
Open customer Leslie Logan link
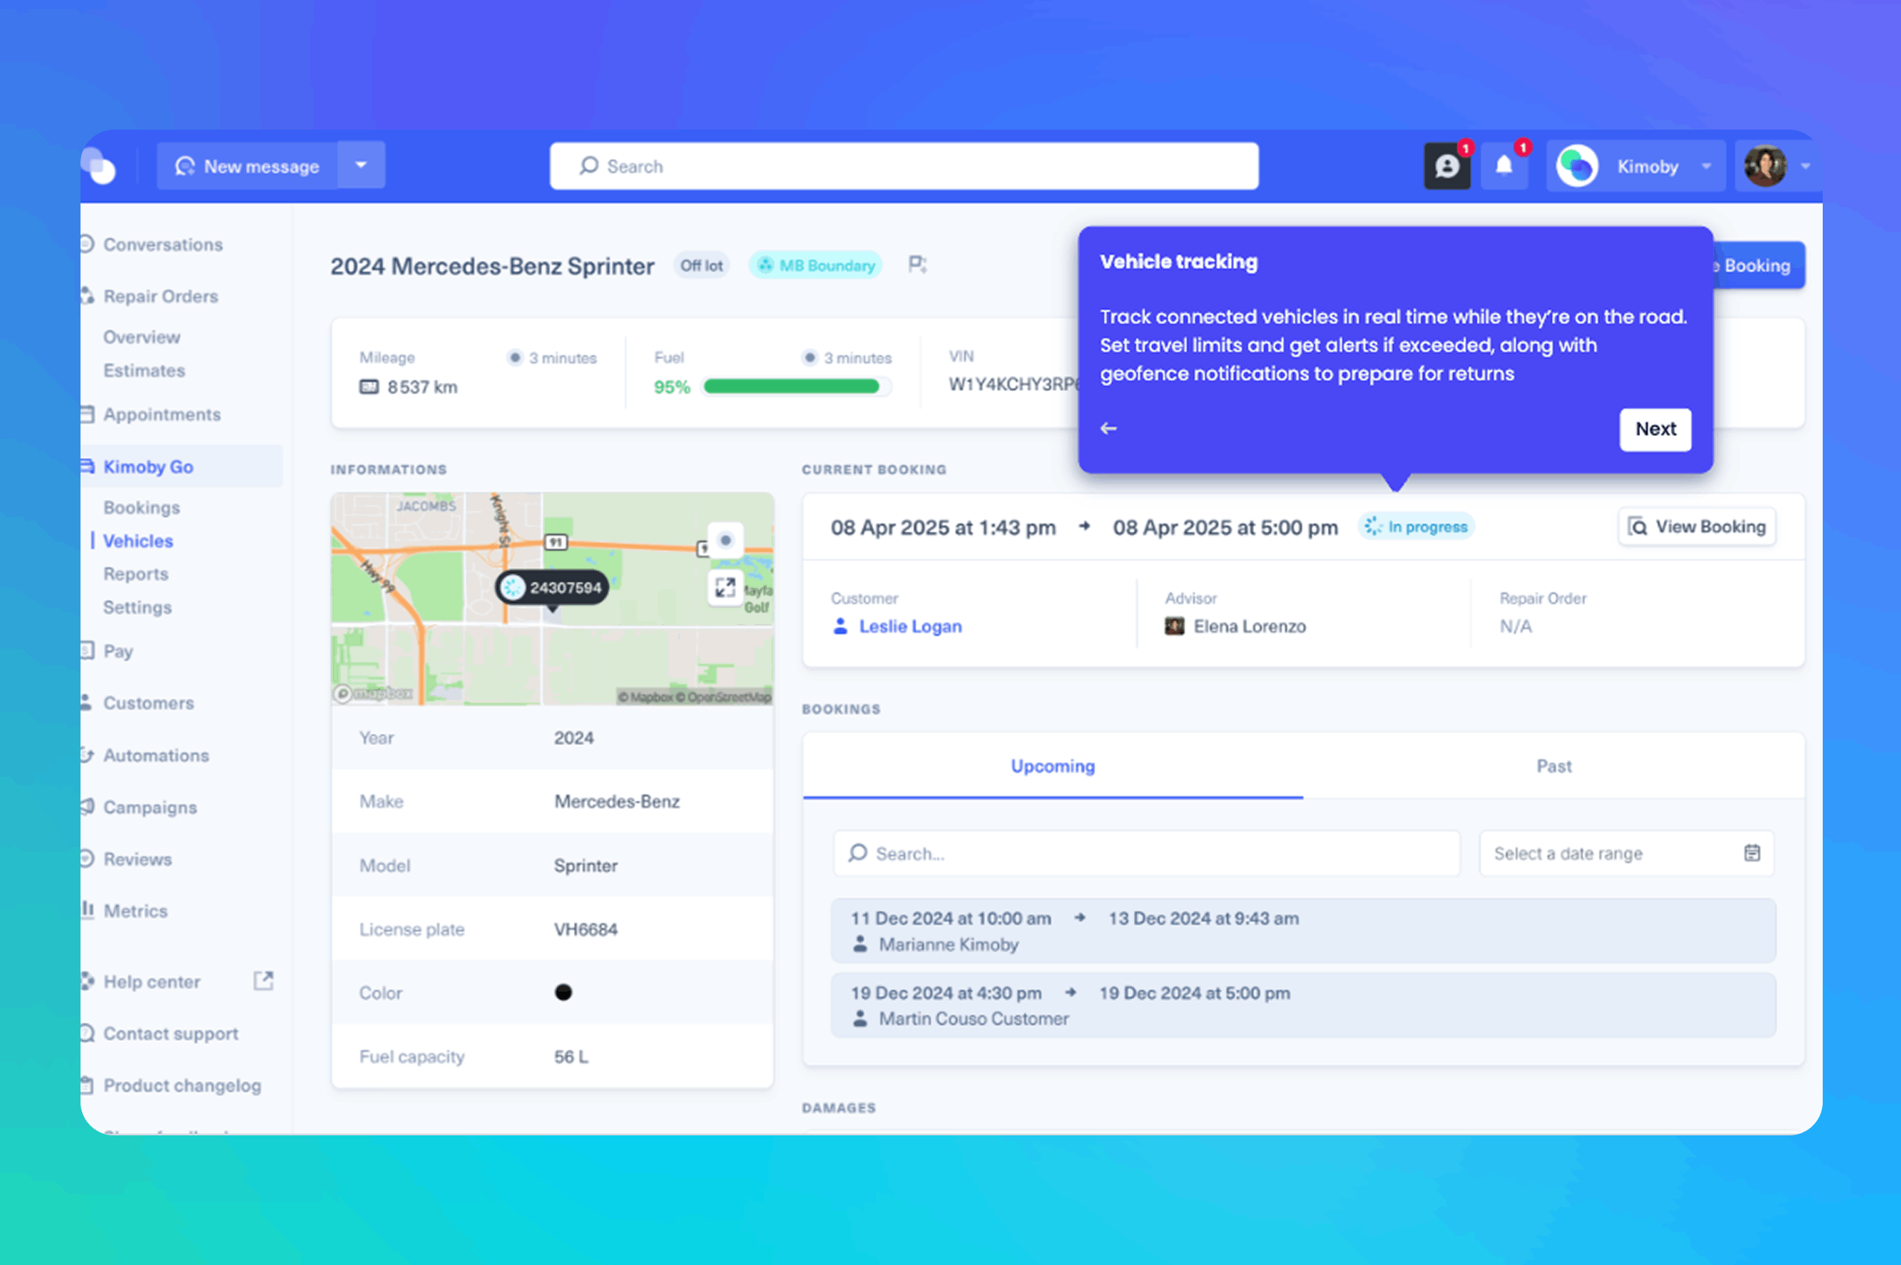[909, 626]
